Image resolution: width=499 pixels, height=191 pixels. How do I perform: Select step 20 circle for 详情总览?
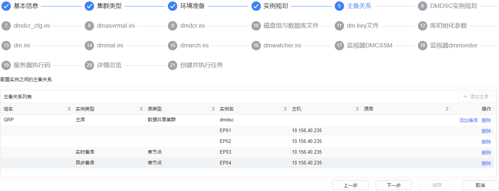89,65
